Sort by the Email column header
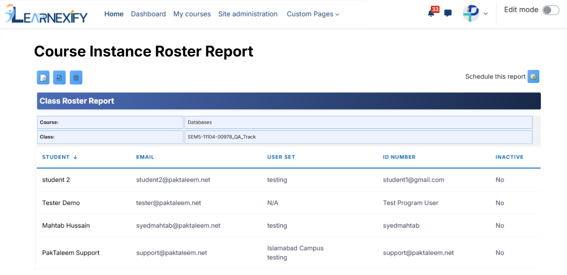The height and width of the screenshot is (275, 567). (x=145, y=157)
